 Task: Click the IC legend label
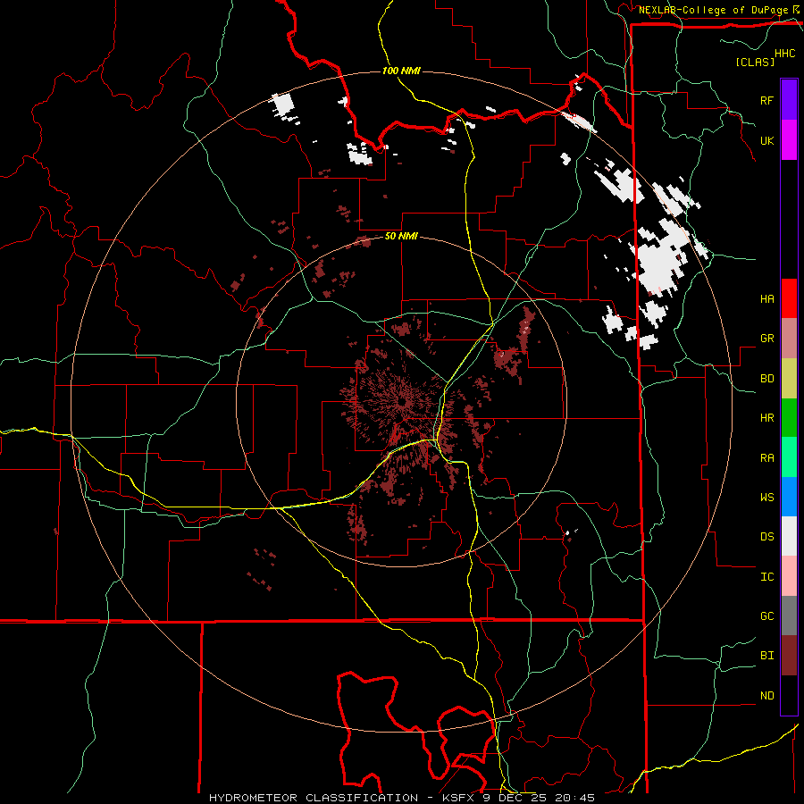coord(766,577)
